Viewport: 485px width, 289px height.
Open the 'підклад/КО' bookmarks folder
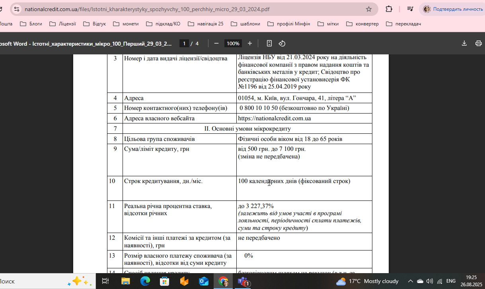click(x=163, y=24)
